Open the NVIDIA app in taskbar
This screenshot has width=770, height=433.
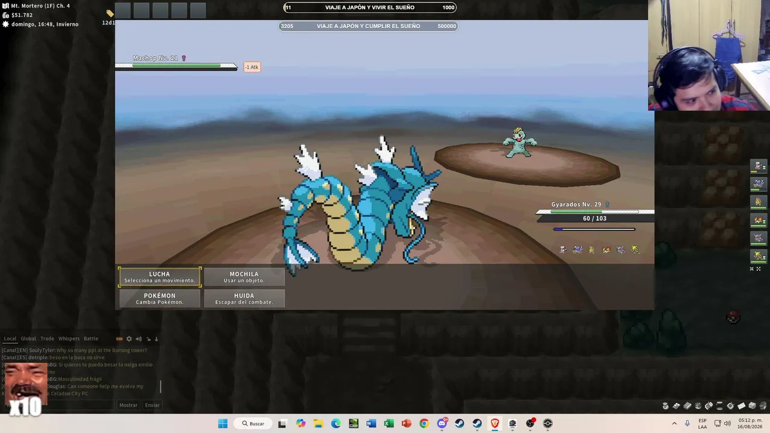[x=353, y=423]
